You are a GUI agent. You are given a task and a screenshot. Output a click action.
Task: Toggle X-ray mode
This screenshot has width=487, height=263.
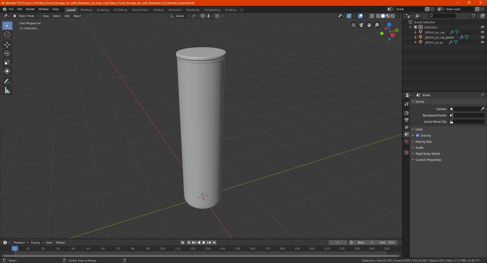tap(372, 16)
